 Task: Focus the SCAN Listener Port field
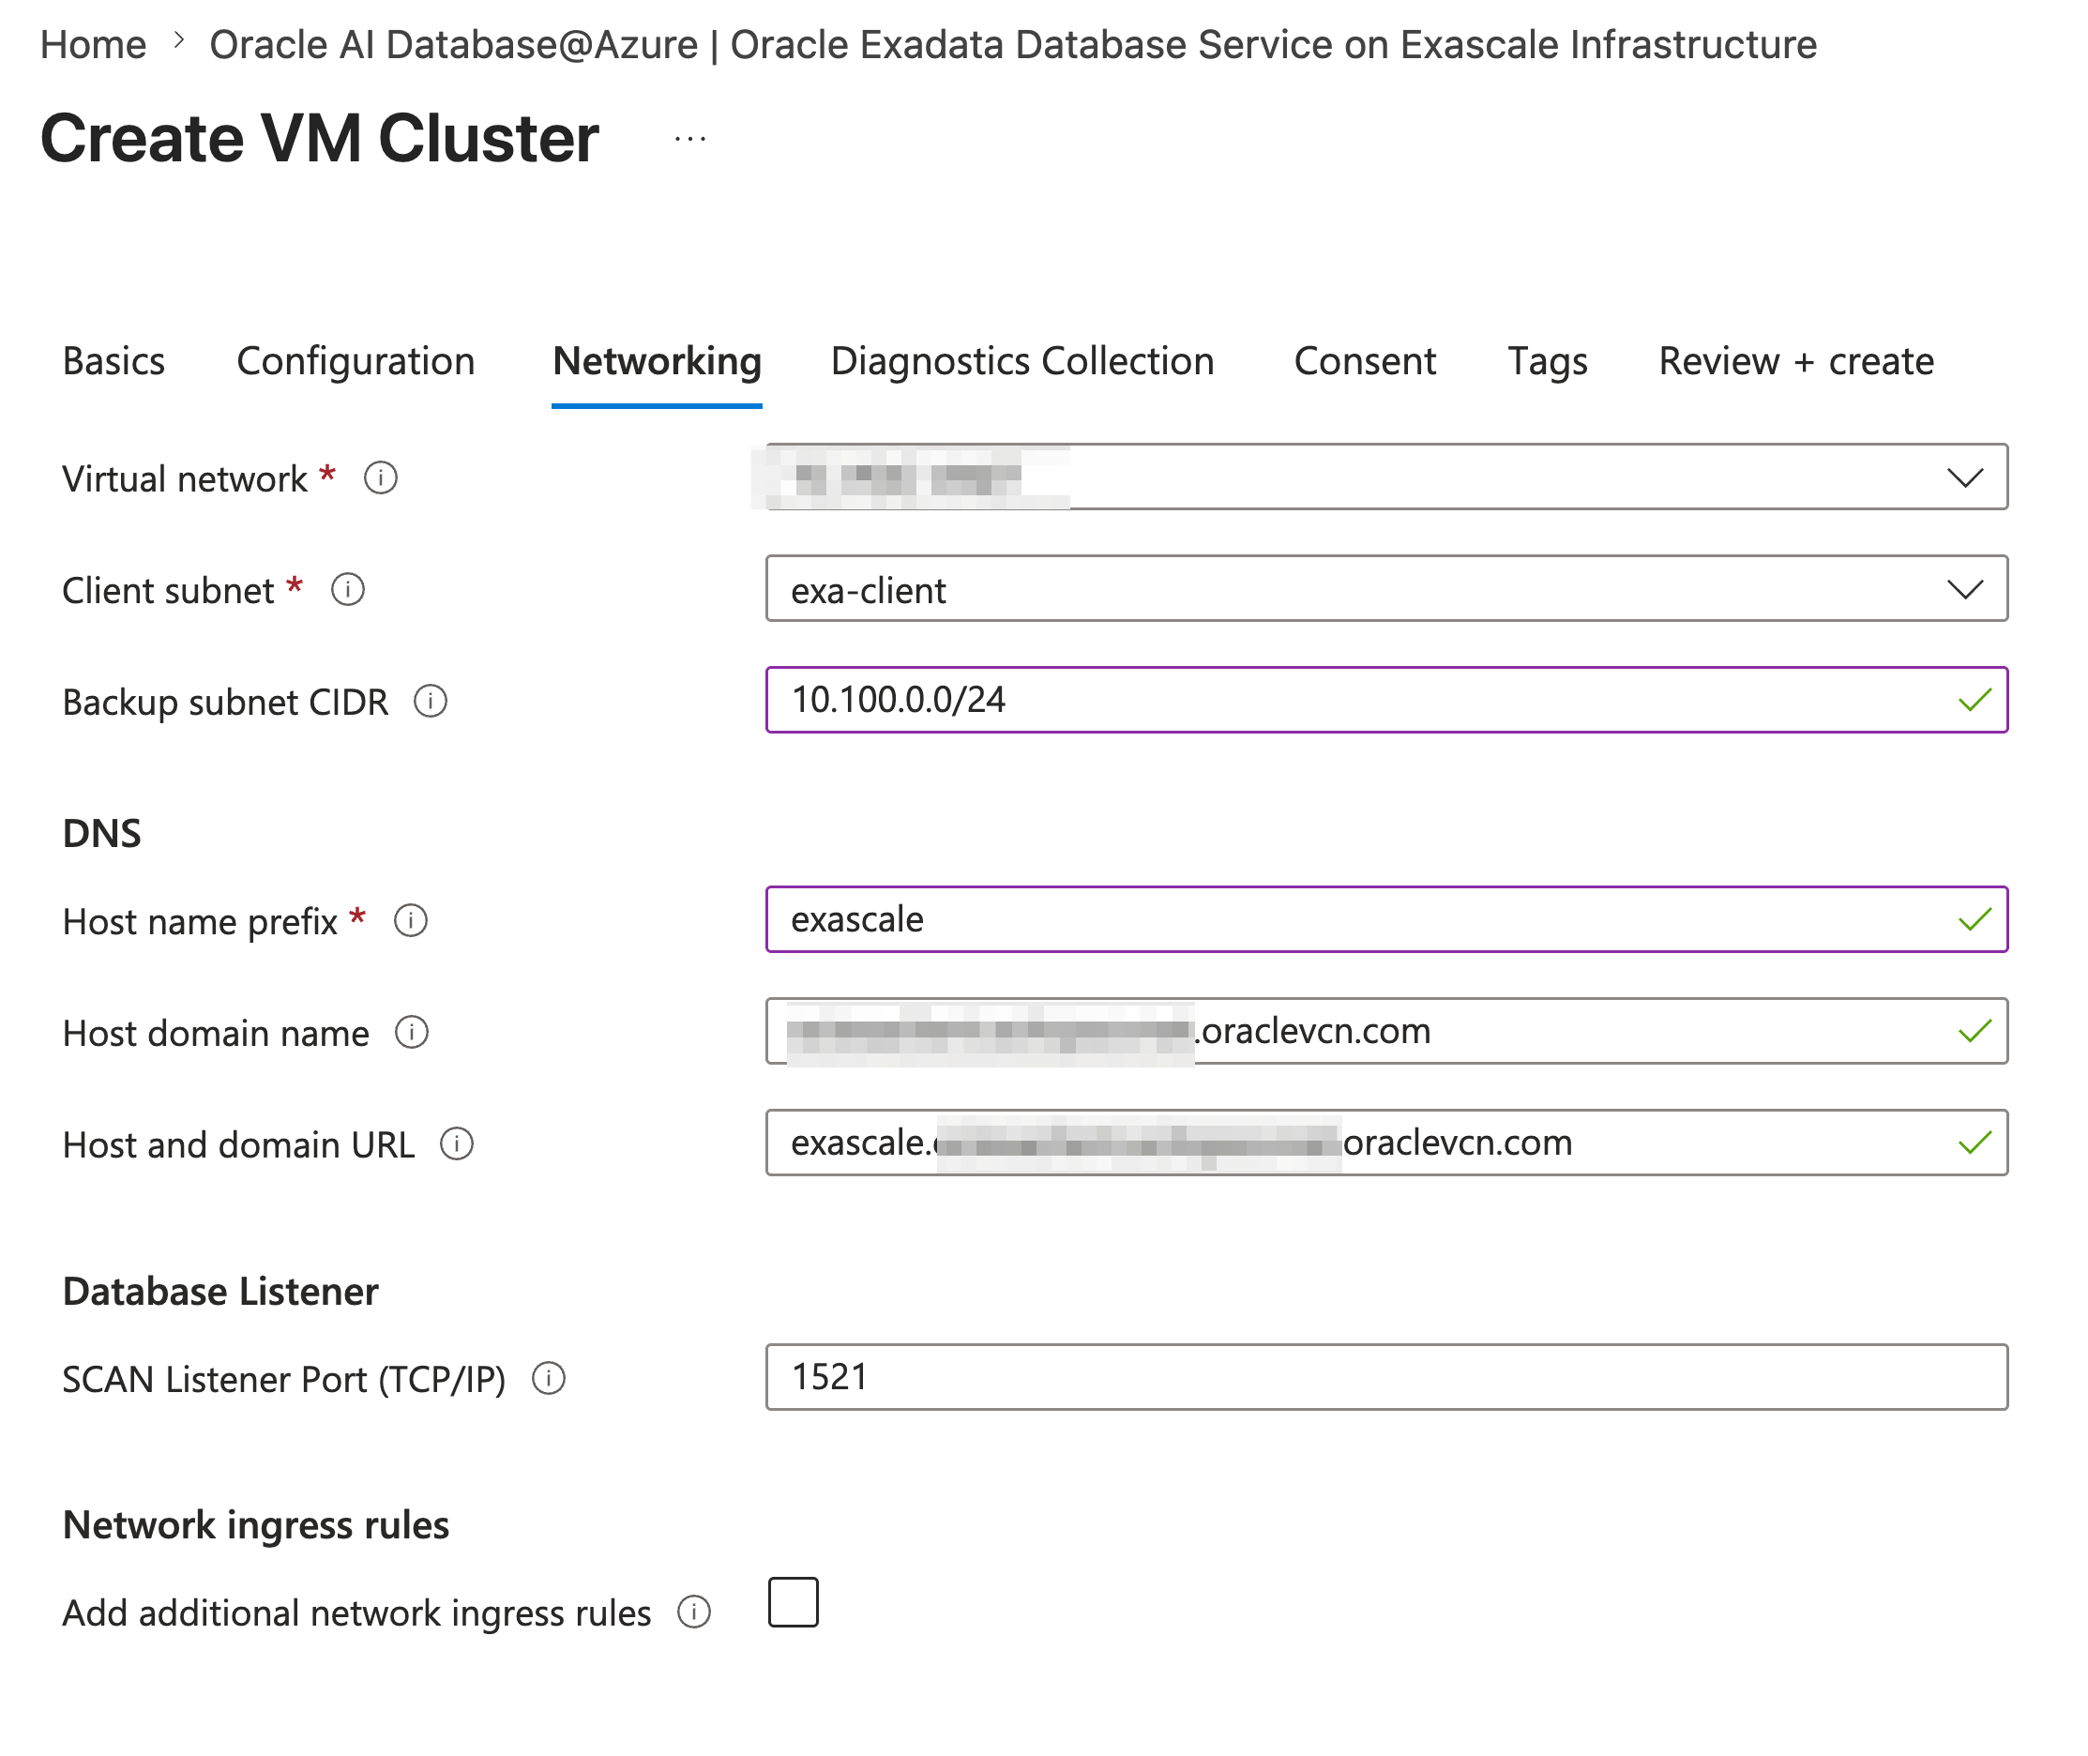pos(1386,1378)
